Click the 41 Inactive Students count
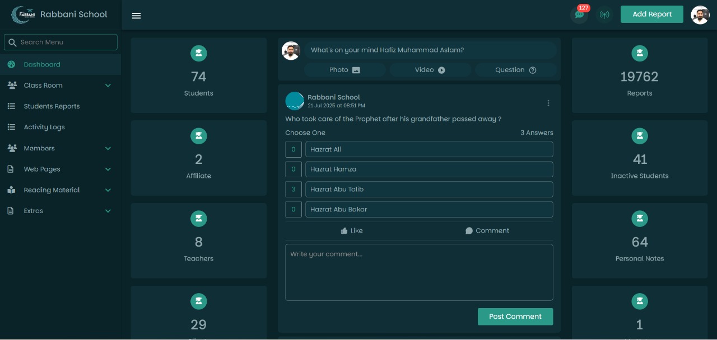 click(x=640, y=159)
